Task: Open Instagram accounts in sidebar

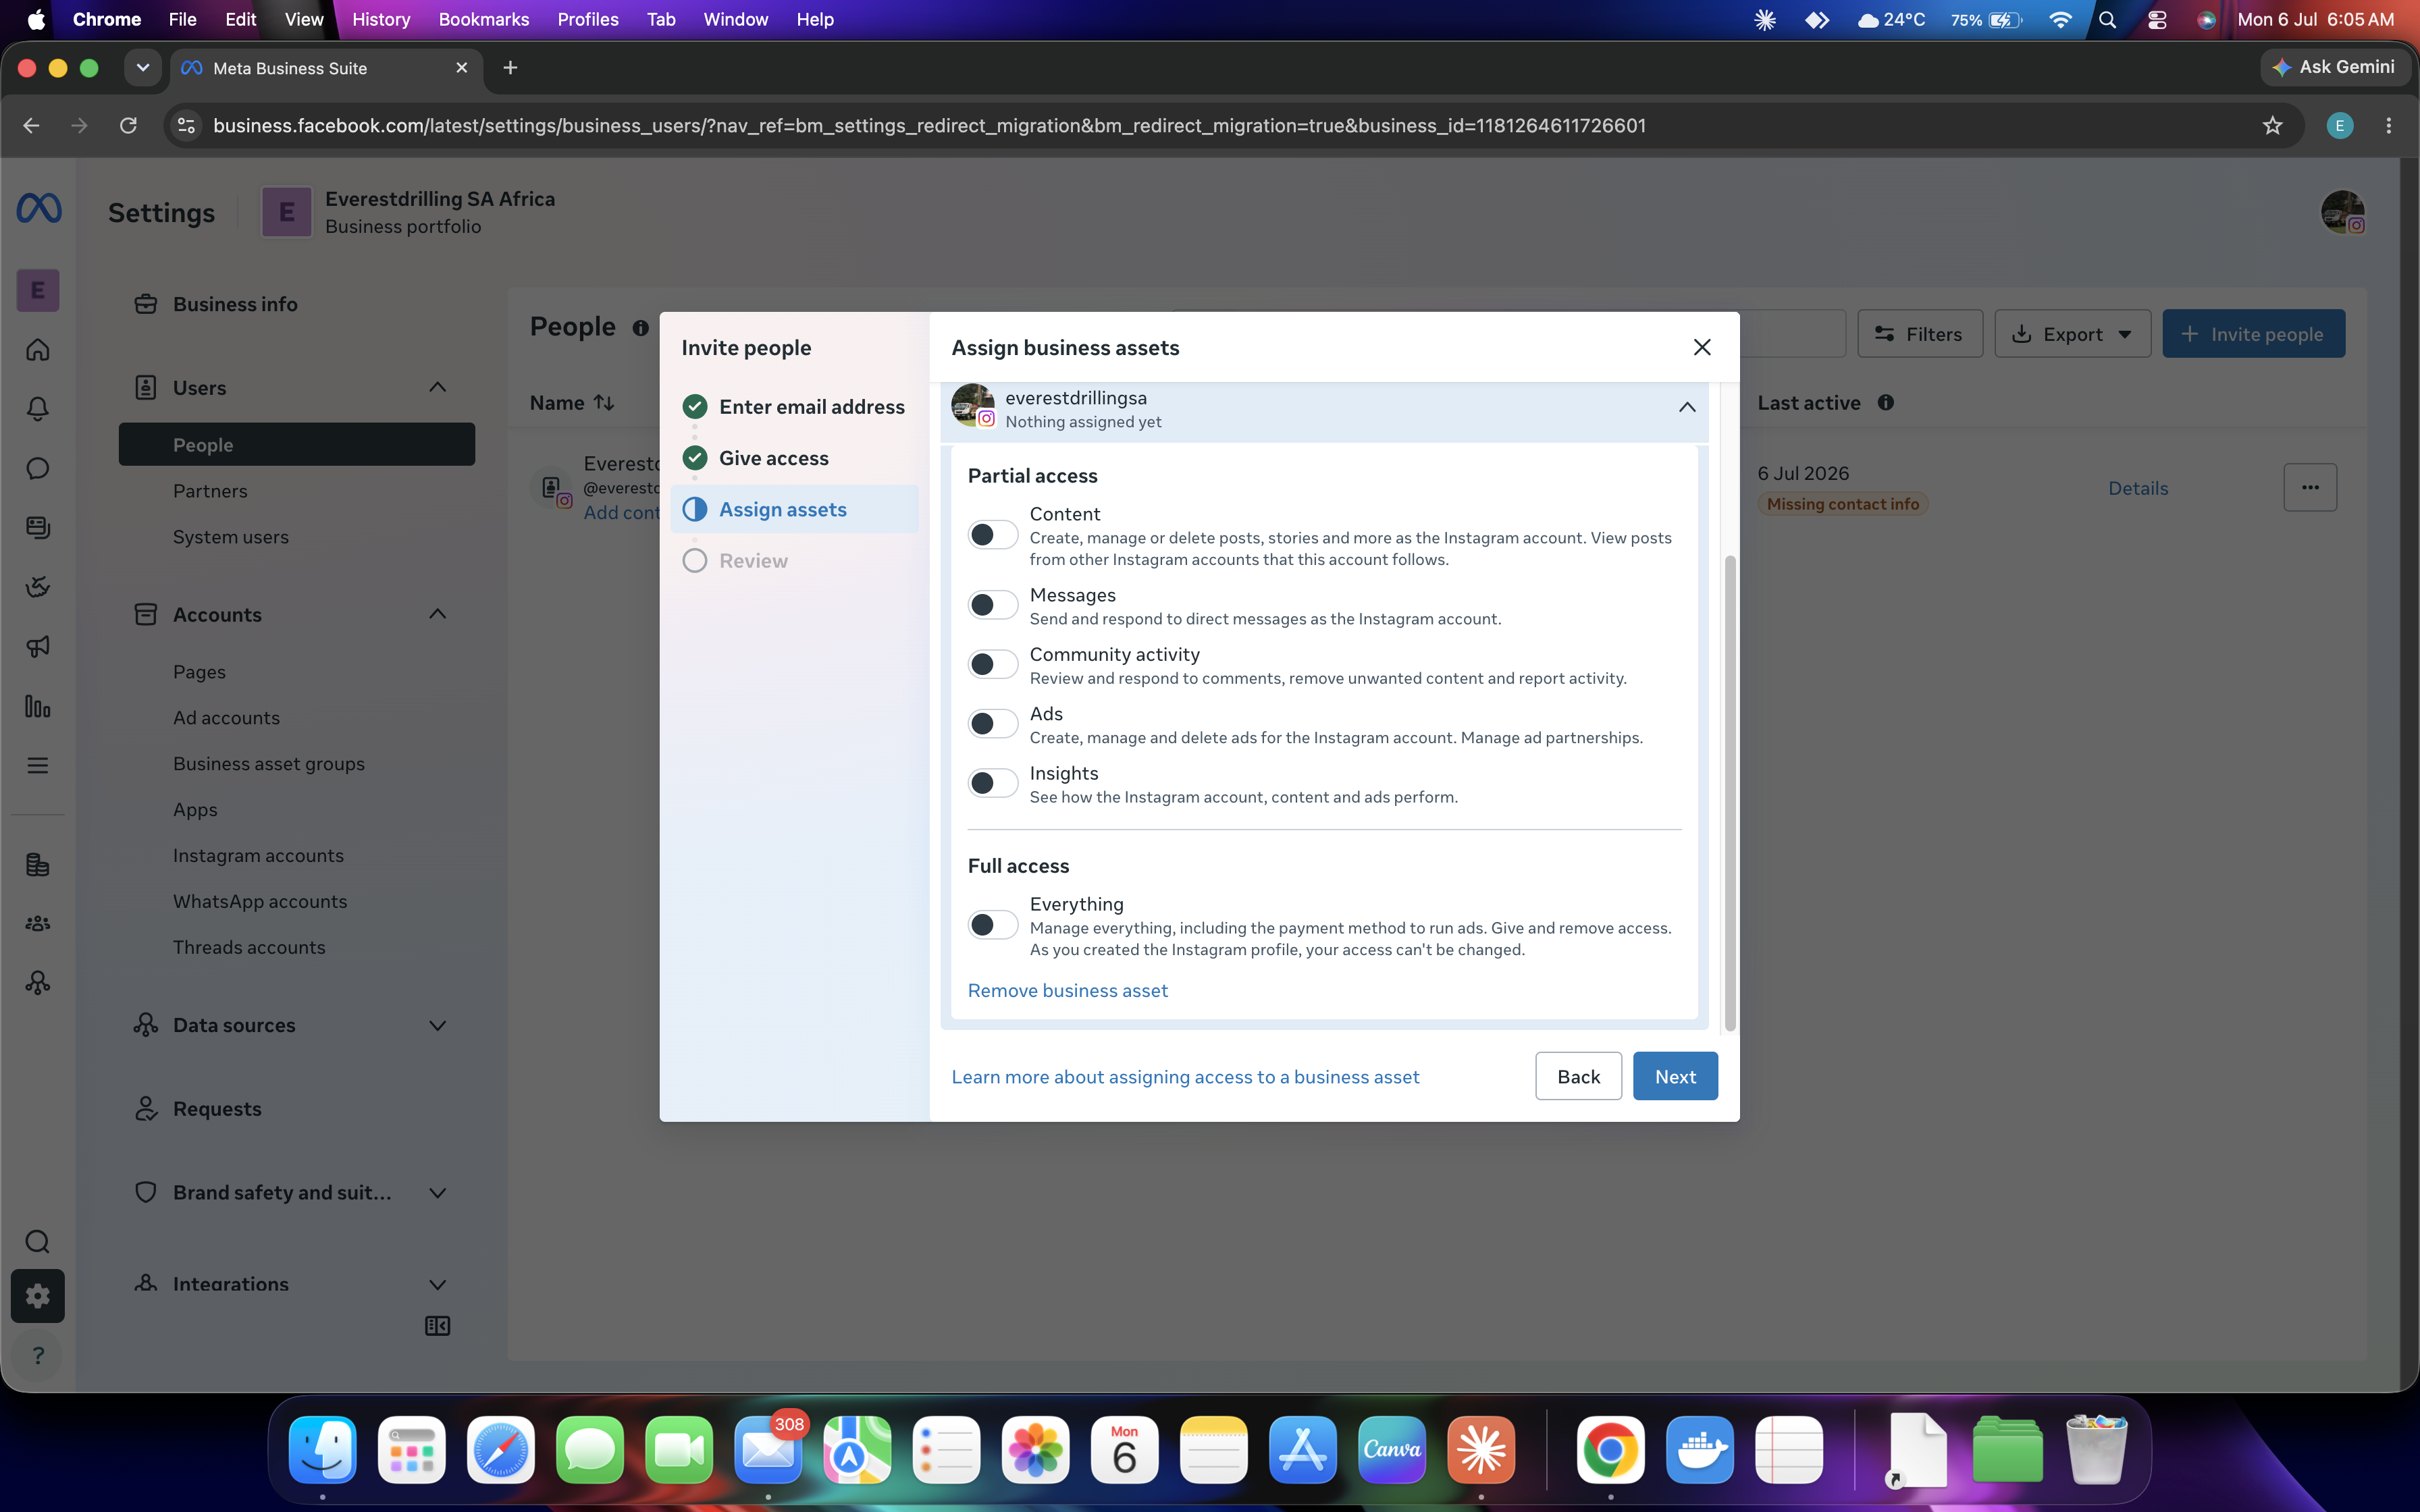Action: [x=258, y=855]
